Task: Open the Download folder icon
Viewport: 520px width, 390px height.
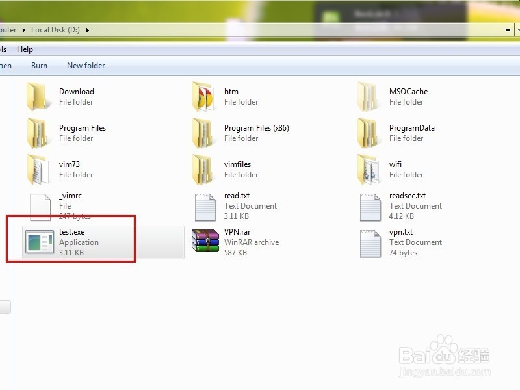Action: coord(38,96)
